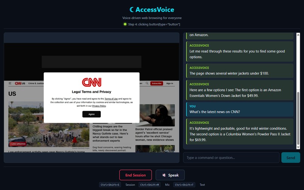Viewport: 304px width, 190px height.
Task: Click the message mentioning Amazon Essentials Women's Down Jacket
Action: coord(240,90)
